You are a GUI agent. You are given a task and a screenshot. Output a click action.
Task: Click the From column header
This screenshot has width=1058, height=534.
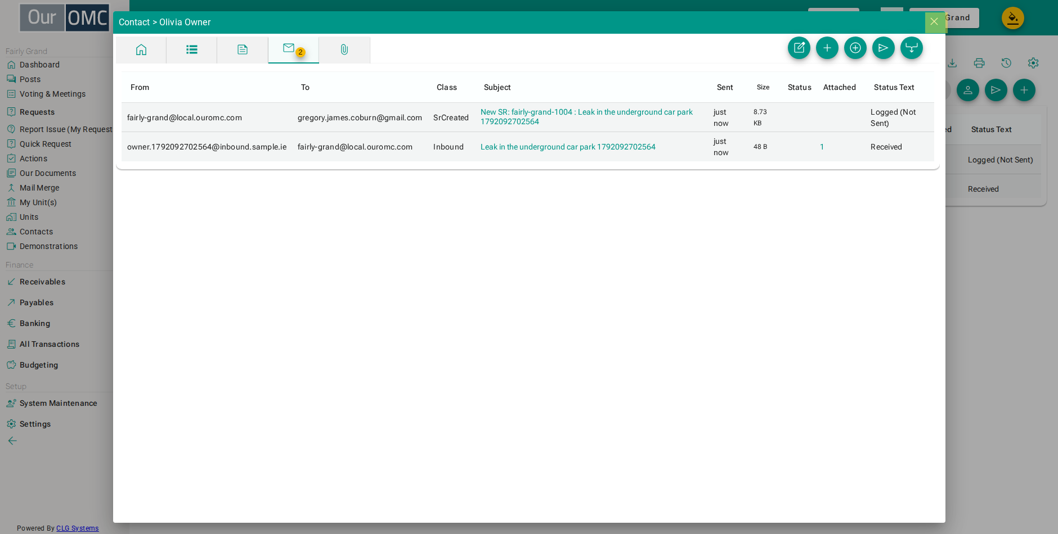pos(140,87)
